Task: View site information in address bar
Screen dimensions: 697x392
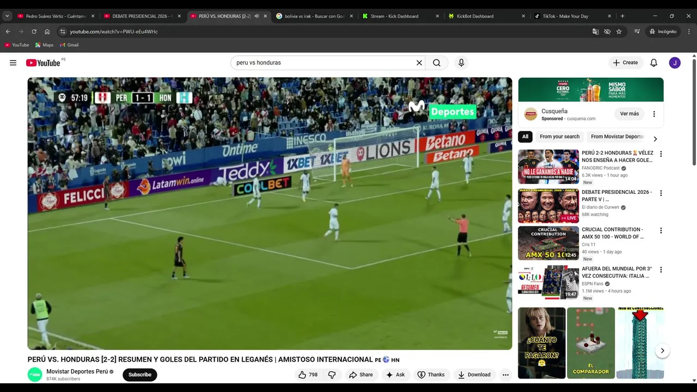Action: [x=63, y=32]
